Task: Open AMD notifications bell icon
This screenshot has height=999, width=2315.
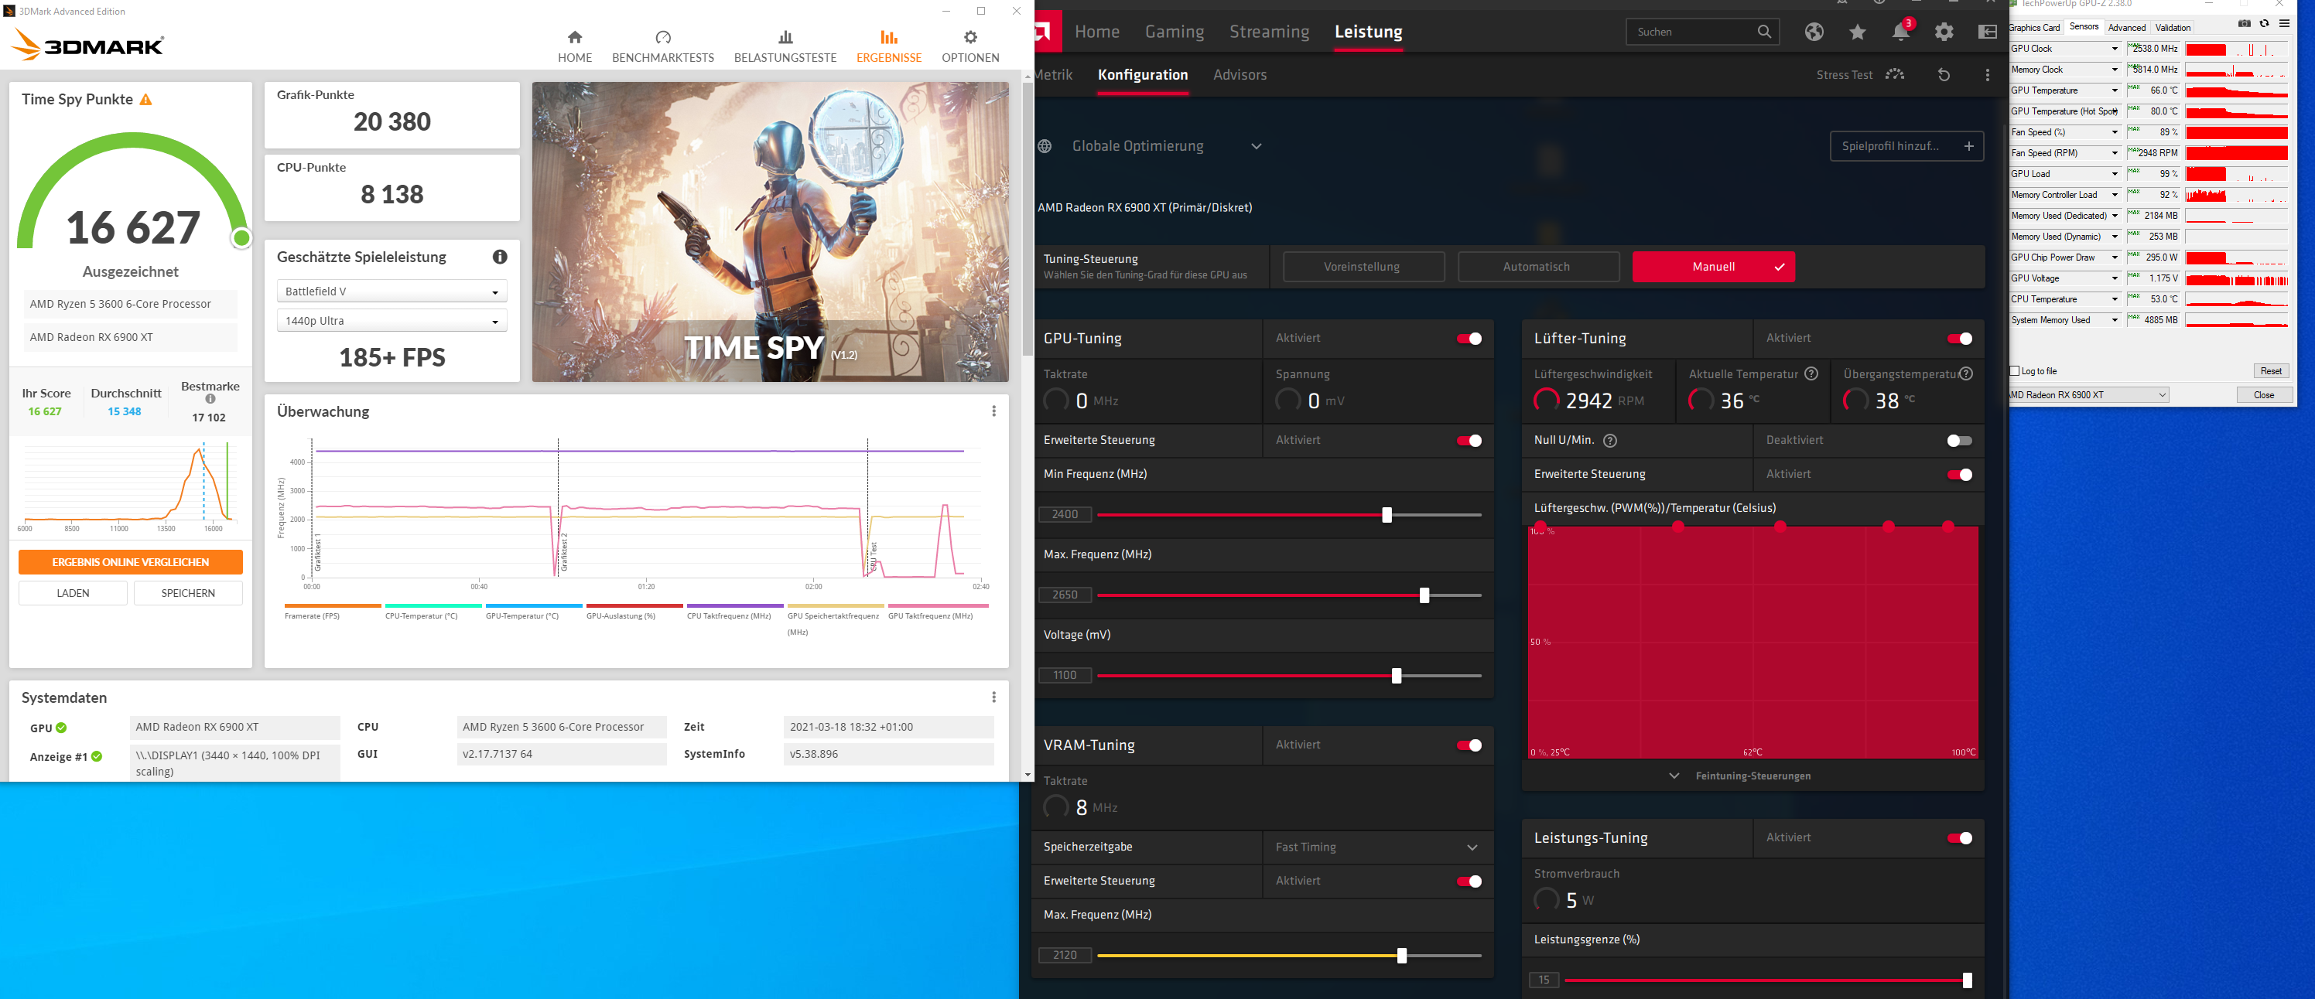Action: pos(1900,32)
